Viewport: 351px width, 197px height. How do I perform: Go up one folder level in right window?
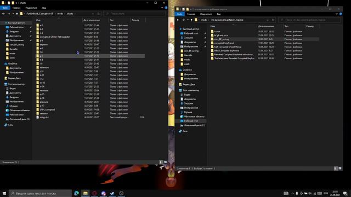[191, 20]
